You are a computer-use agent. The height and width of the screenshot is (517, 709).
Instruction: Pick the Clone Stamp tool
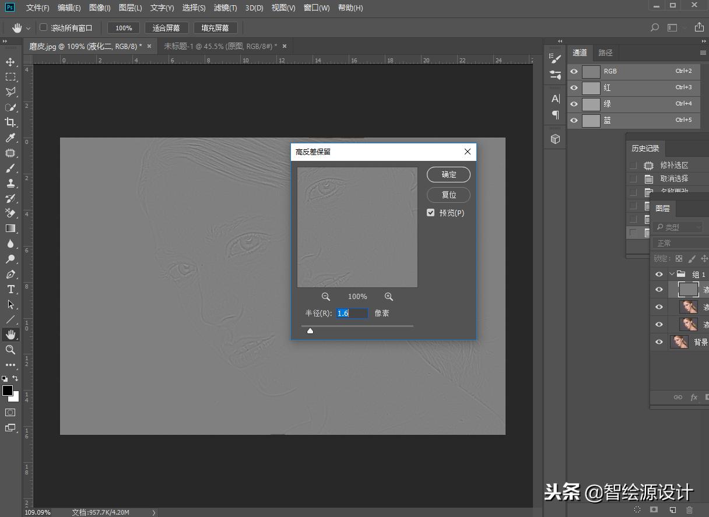(x=10, y=183)
